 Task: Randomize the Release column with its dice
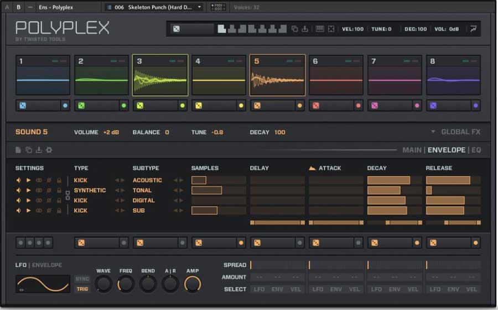pyautogui.click(x=433, y=243)
